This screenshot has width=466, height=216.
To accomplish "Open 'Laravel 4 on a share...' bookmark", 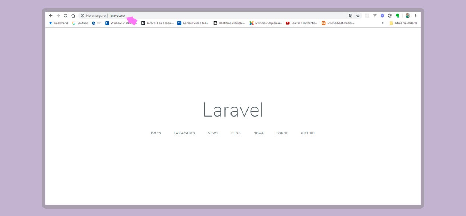I will coord(157,23).
